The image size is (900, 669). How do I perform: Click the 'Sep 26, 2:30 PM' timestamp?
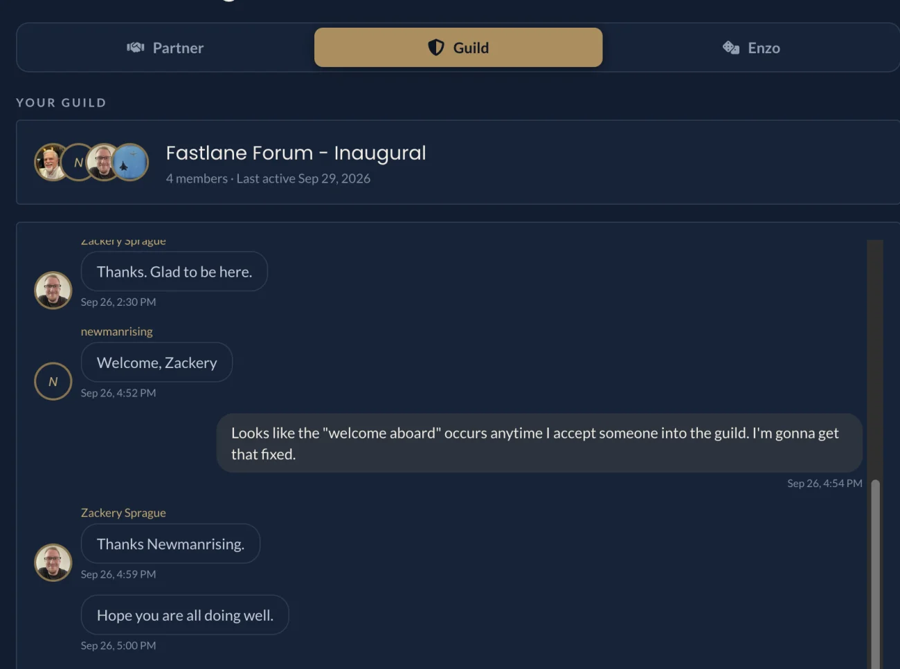click(118, 302)
